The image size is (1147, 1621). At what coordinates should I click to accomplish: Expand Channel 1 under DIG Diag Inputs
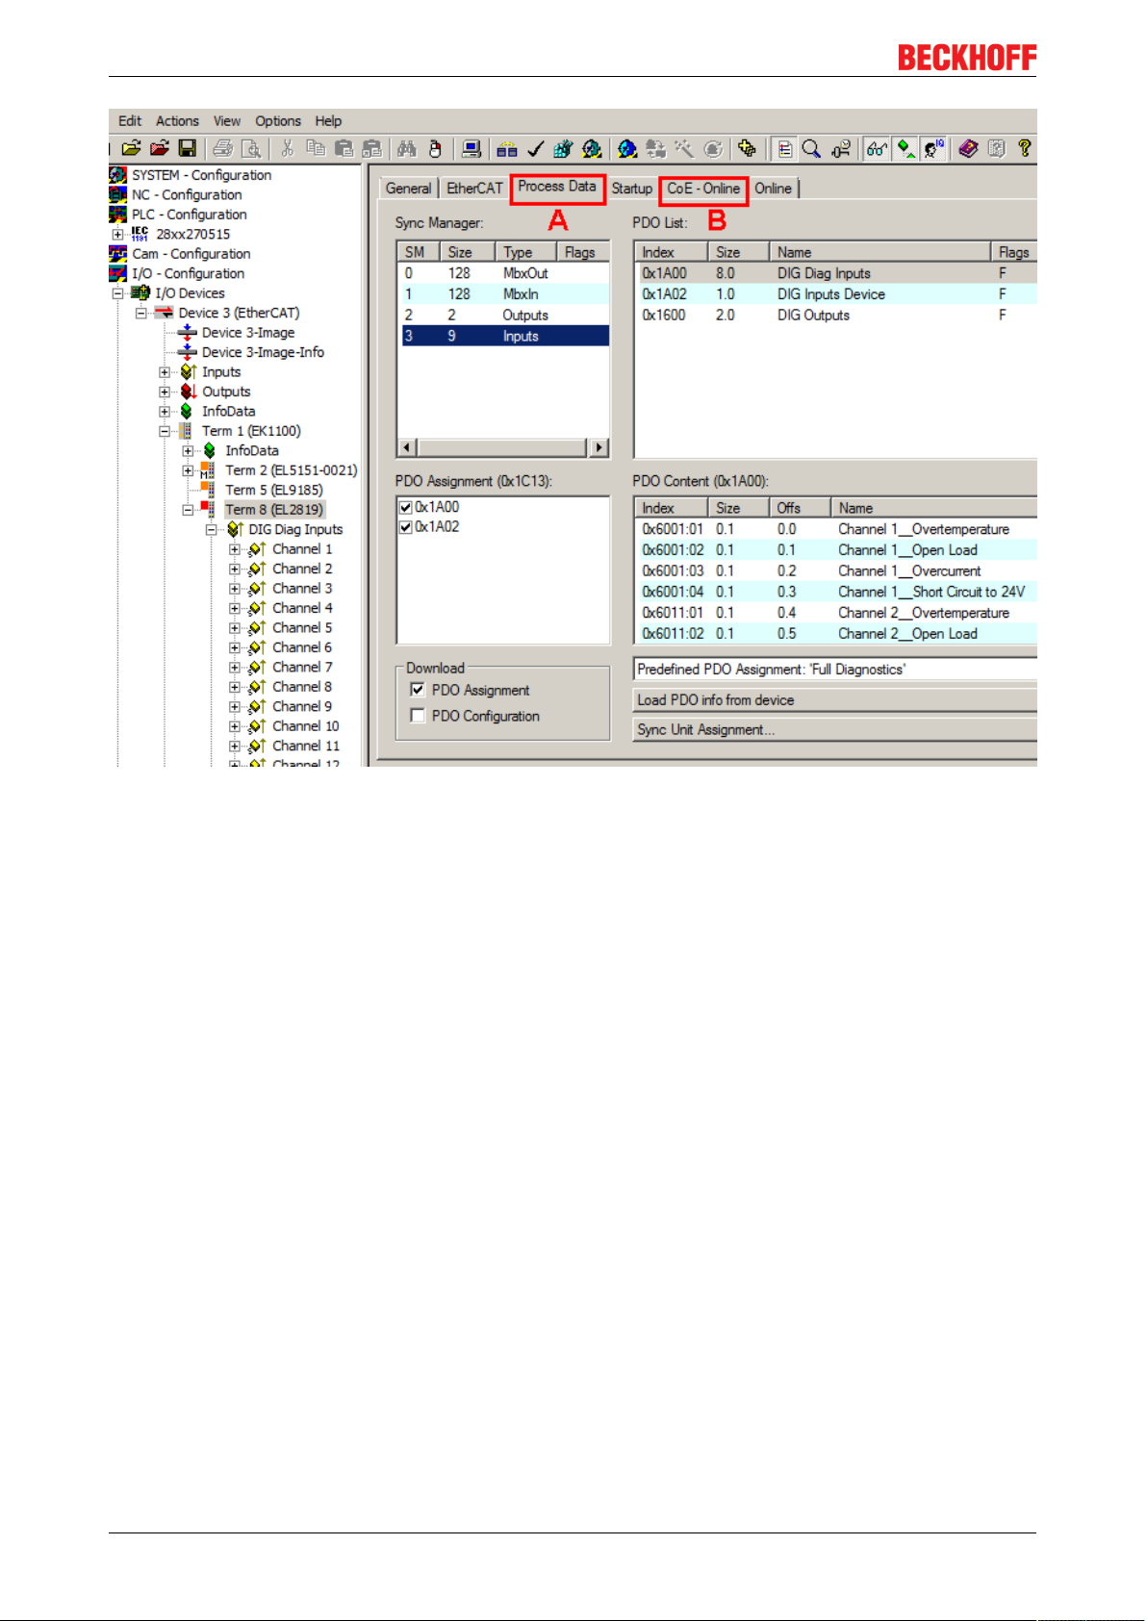click(x=235, y=549)
